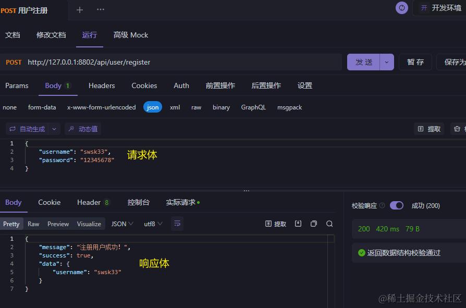
Task: Select the POST 用户注册 tab
Action: coord(24,11)
